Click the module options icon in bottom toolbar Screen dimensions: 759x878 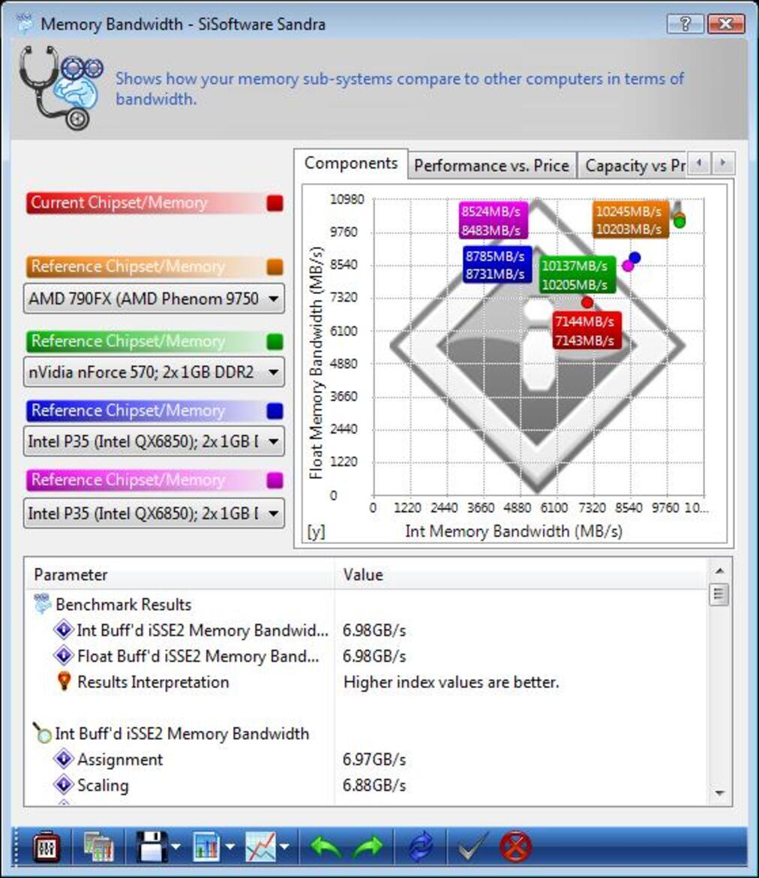click(47, 846)
